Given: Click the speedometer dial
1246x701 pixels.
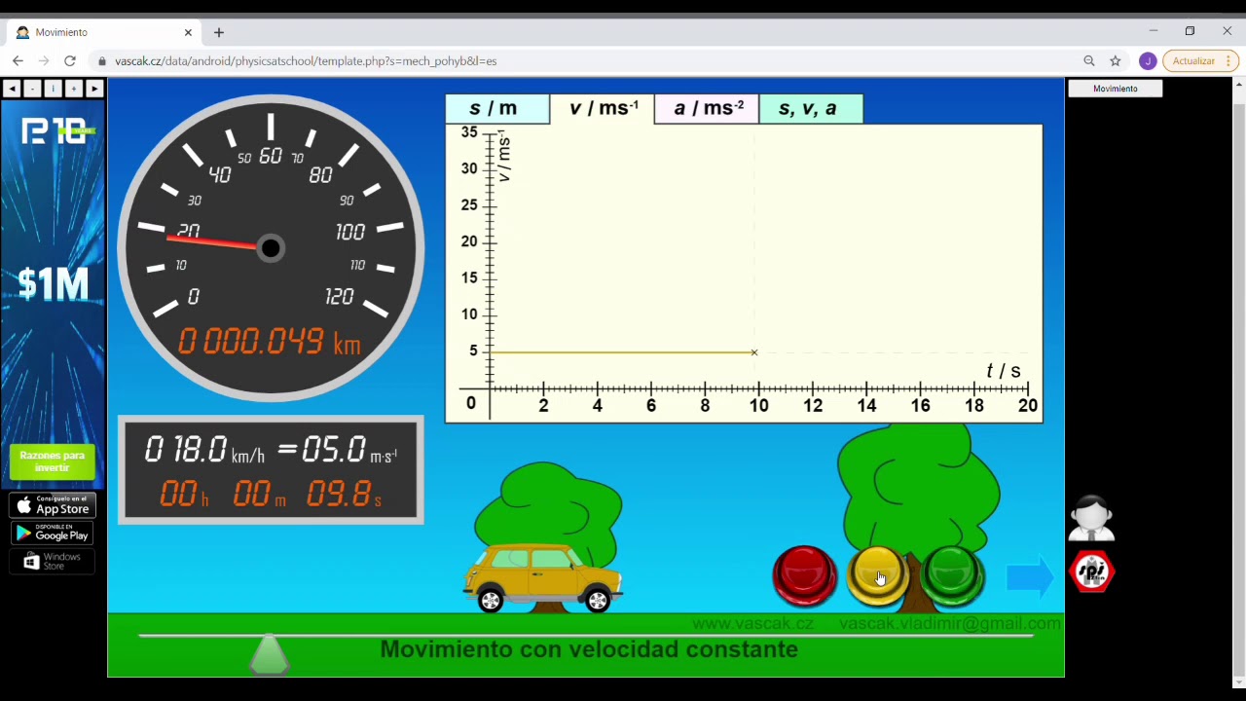Looking at the screenshot, I should tap(271, 247).
